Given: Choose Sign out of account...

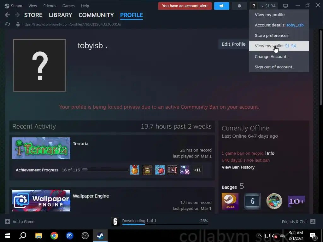Looking at the screenshot, I should 279,67.
